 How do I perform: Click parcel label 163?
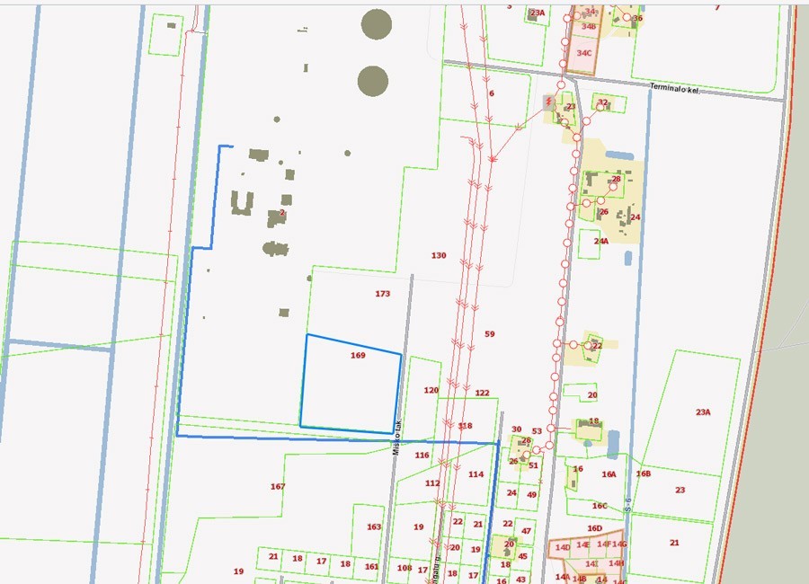[374, 527]
